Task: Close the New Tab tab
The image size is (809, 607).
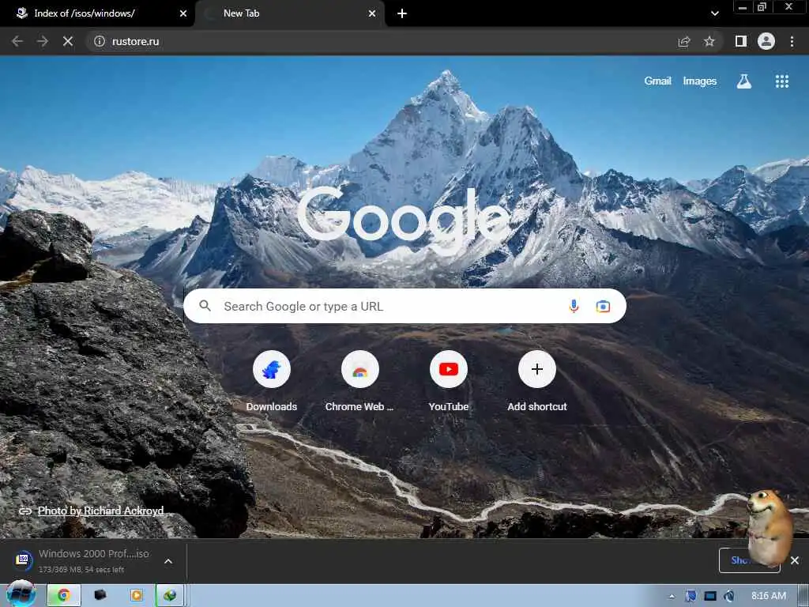Action: pyautogui.click(x=372, y=14)
